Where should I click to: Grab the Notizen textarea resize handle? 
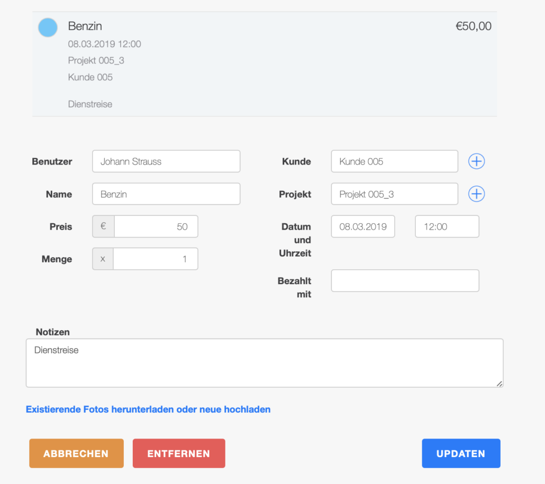point(499,383)
